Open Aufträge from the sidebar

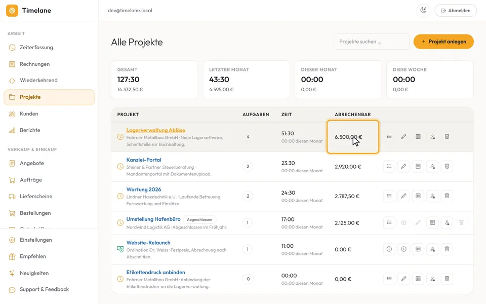pos(49,180)
